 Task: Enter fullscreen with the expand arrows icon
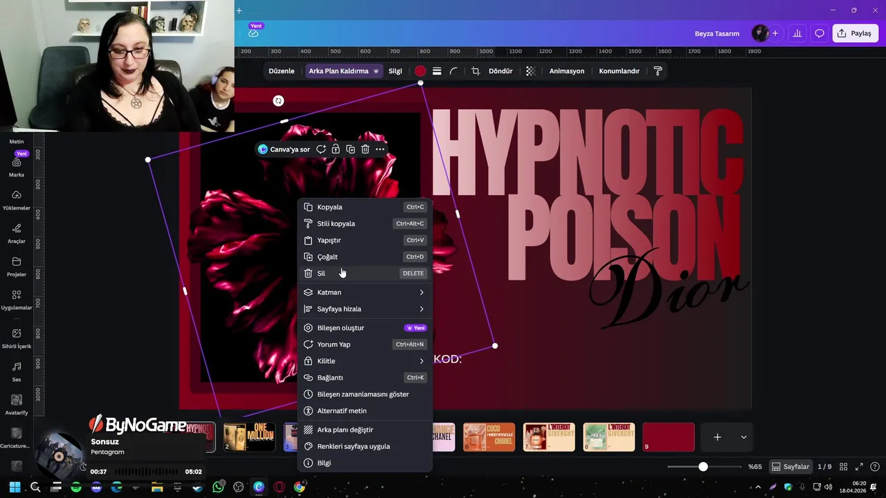860,467
